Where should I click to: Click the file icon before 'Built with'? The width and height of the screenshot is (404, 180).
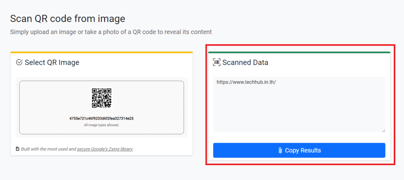pos(17,149)
